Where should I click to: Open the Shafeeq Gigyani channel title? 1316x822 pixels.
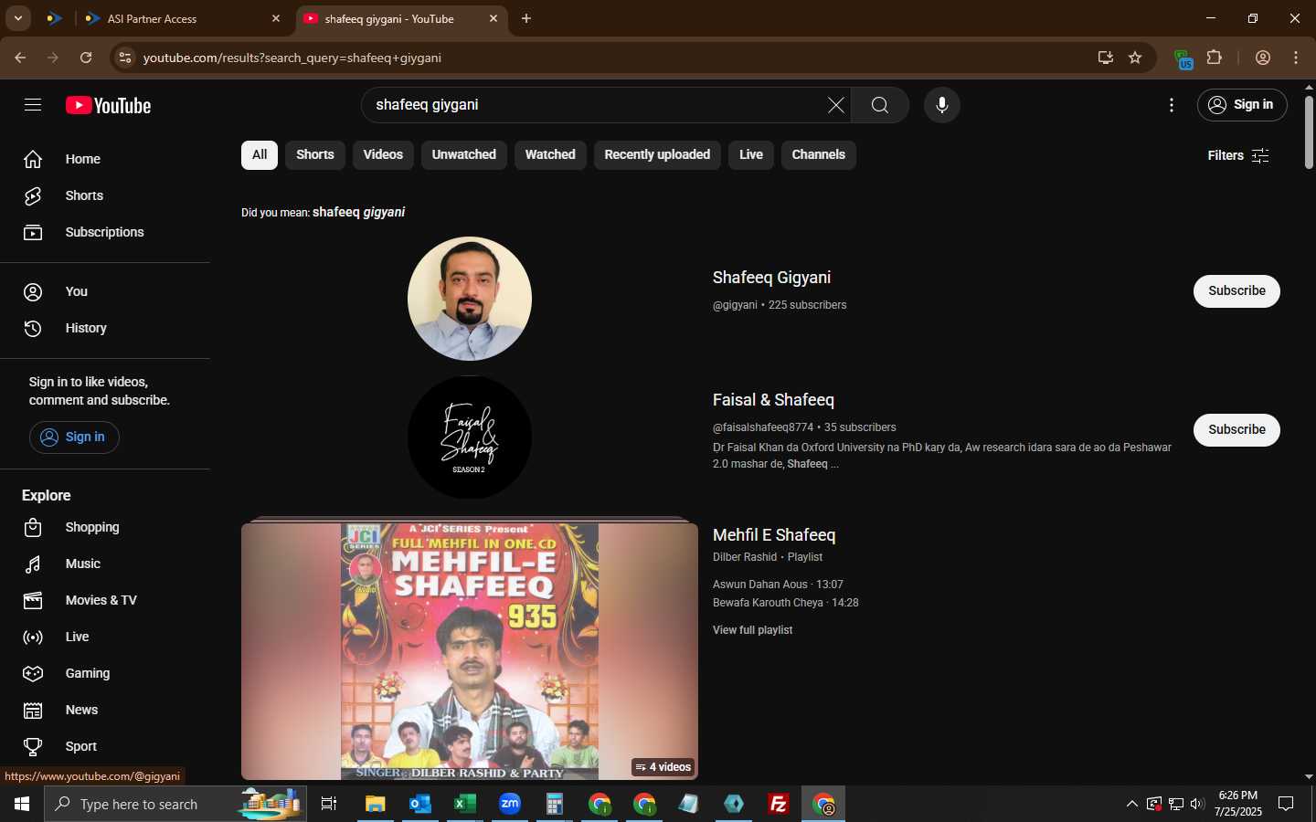click(771, 278)
